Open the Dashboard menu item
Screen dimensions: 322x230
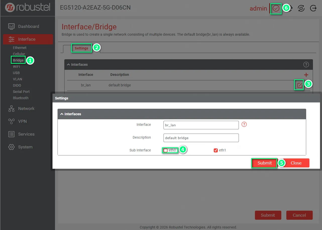[x=28, y=26]
